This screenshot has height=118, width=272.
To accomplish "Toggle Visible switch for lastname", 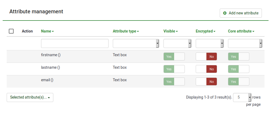I will click(x=174, y=69).
